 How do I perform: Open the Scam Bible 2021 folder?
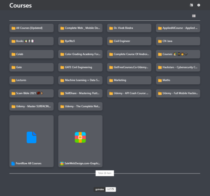[x=31, y=93]
